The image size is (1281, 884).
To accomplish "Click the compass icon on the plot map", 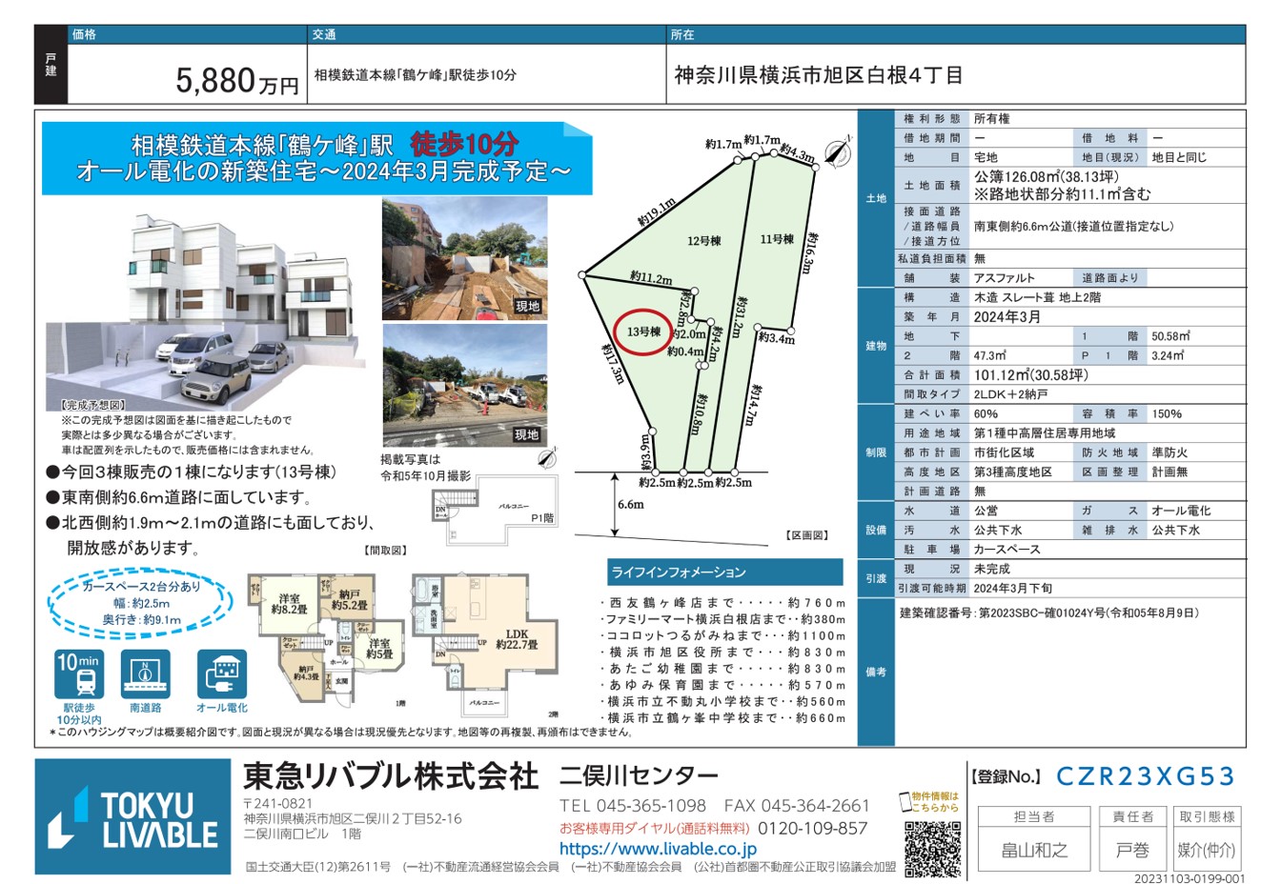I will 835,152.
